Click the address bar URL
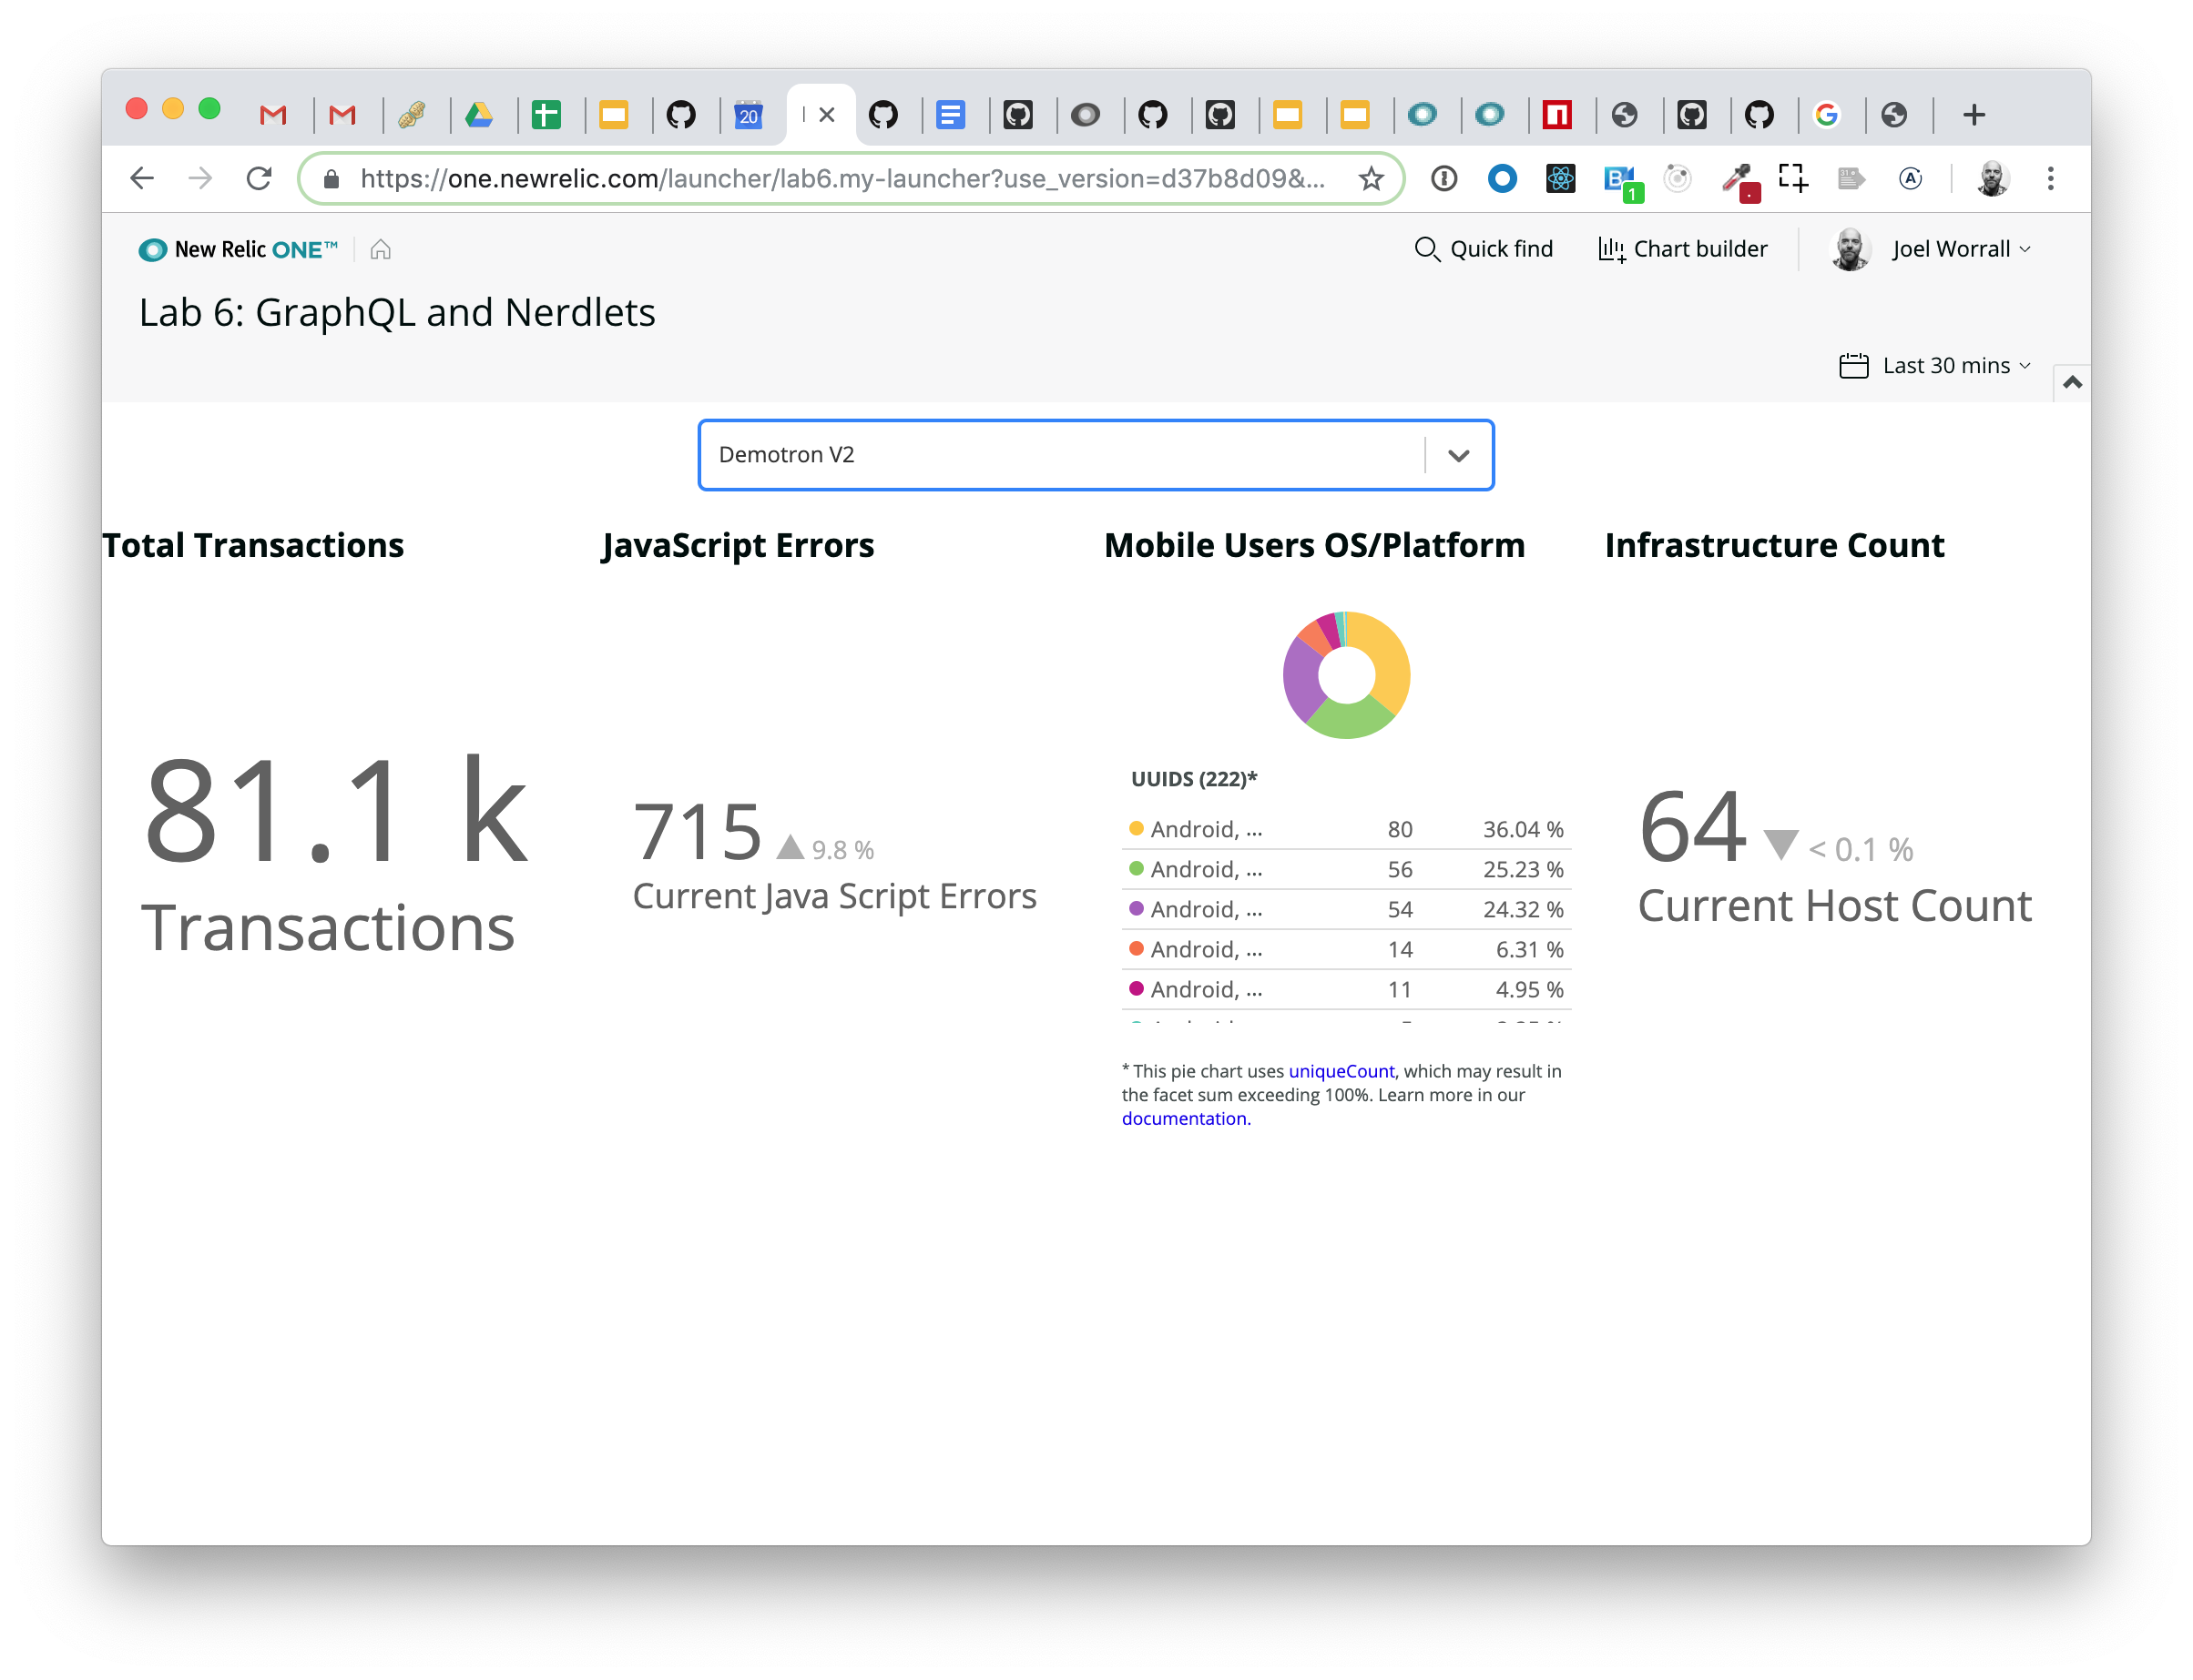This screenshot has height=1680, width=2193. (x=841, y=179)
